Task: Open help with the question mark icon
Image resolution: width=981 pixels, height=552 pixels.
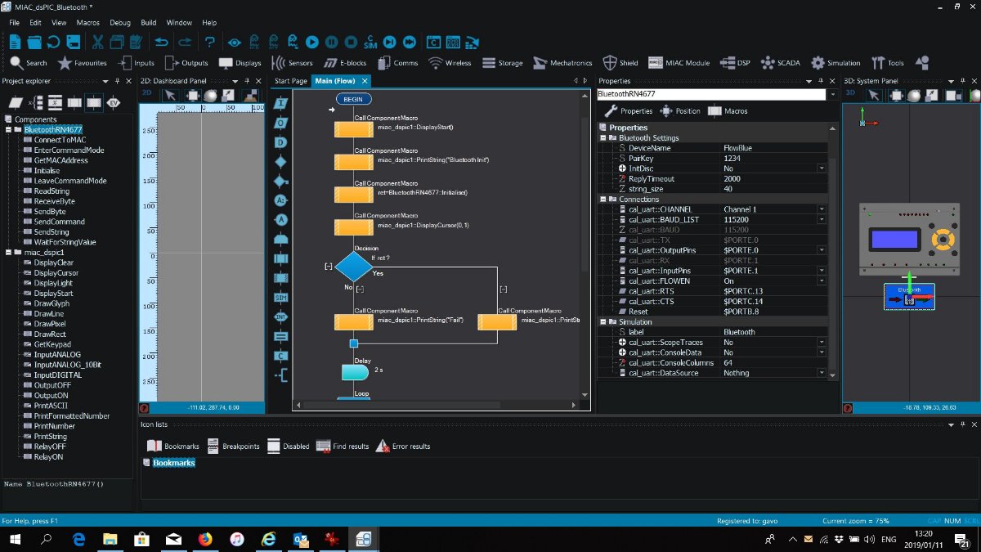Action: [x=210, y=42]
